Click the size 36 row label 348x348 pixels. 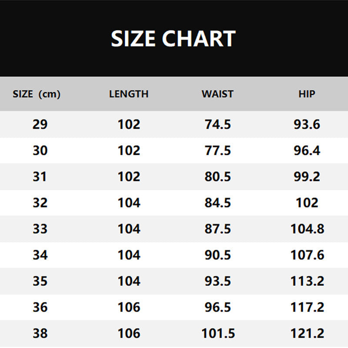pos(40,307)
